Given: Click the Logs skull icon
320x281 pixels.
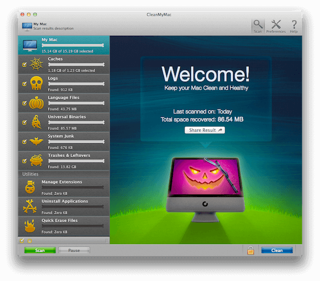Looking at the screenshot, I should tap(36, 83).
